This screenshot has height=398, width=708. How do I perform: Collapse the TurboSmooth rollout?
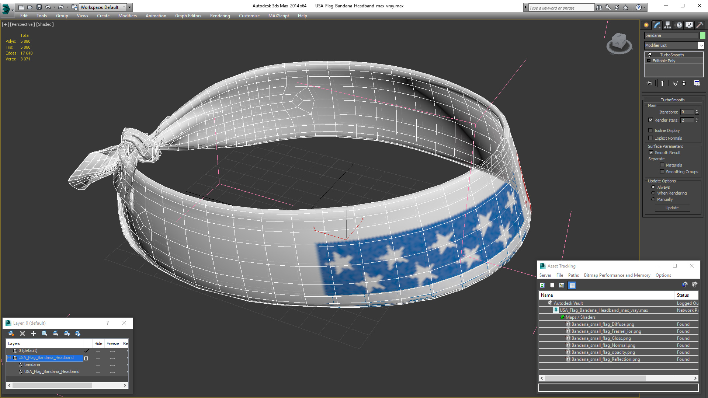click(x=646, y=100)
